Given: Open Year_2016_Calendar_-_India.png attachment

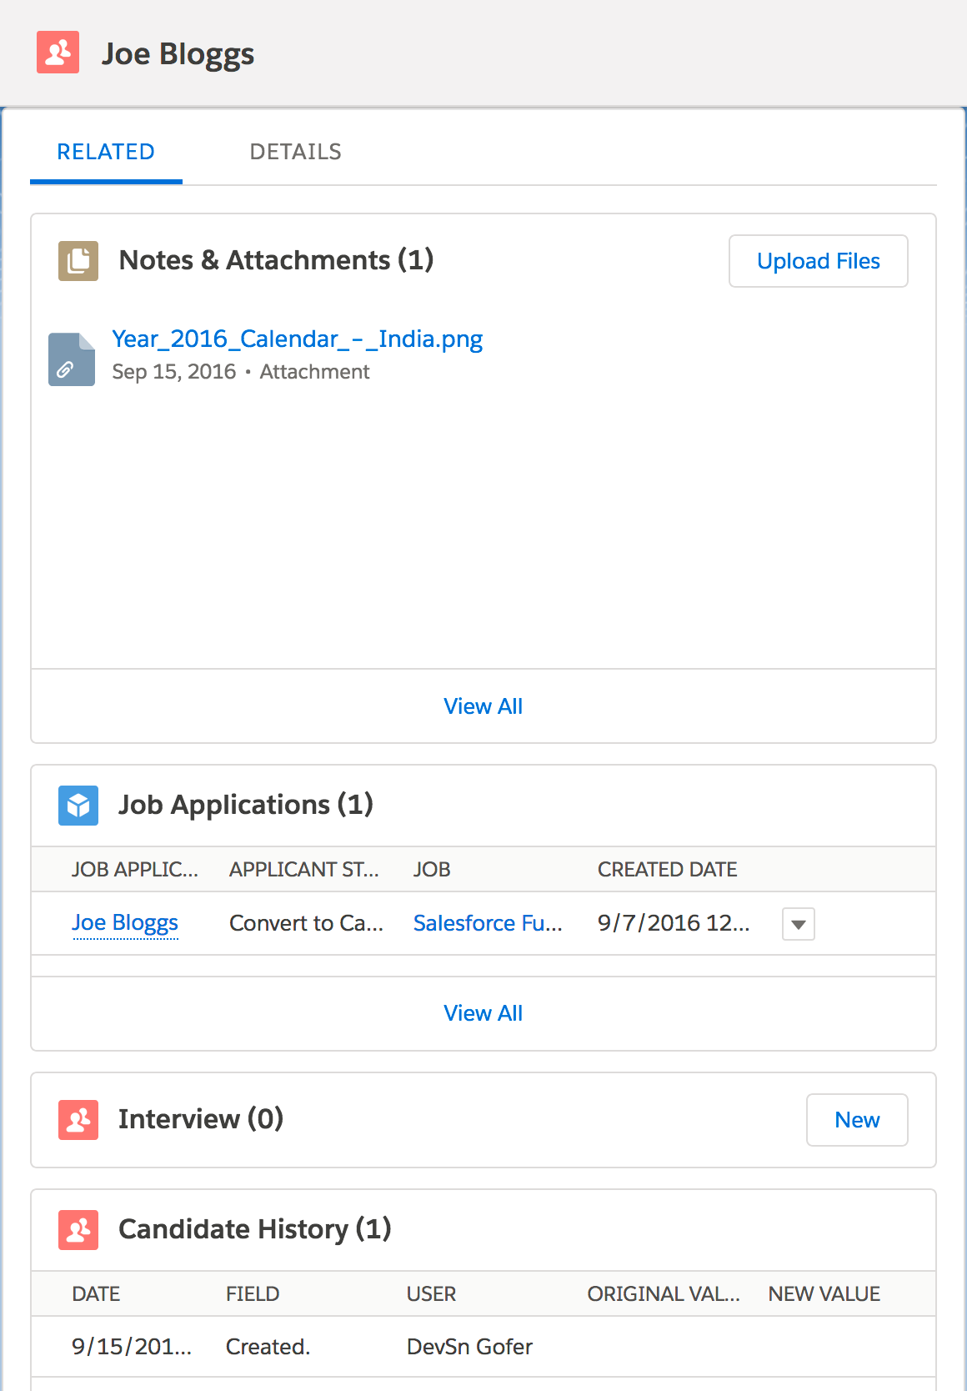Looking at the screenshot, I should (x=298, y=339).
